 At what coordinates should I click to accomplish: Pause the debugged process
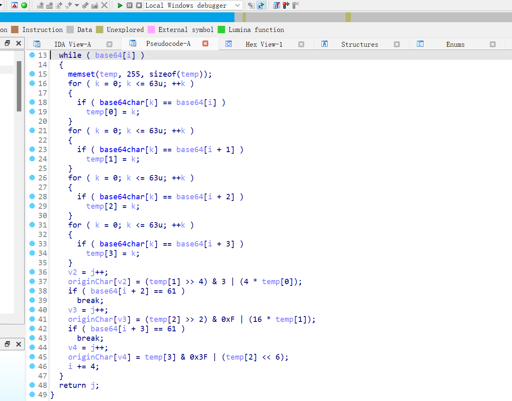130,5
